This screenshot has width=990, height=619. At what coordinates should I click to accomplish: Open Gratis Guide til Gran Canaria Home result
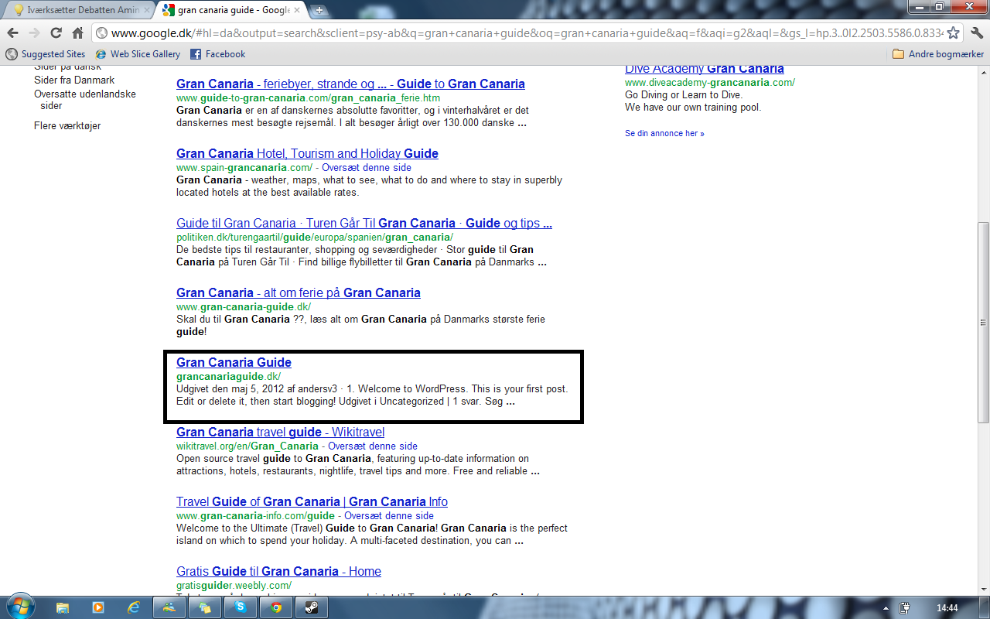pos(278,571)
